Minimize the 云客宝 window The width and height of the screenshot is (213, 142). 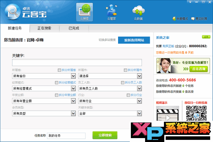[197, 2]
